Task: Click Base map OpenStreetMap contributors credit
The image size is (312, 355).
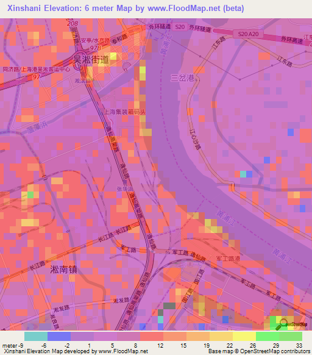Action: coord(259,351)
